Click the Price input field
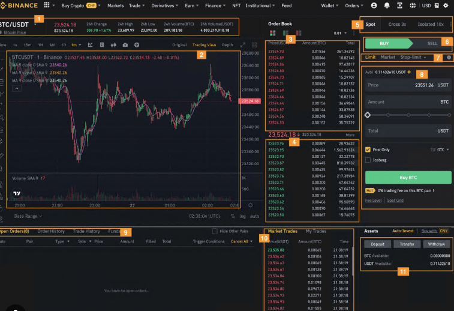454x311 pixels. click(408, 85)
